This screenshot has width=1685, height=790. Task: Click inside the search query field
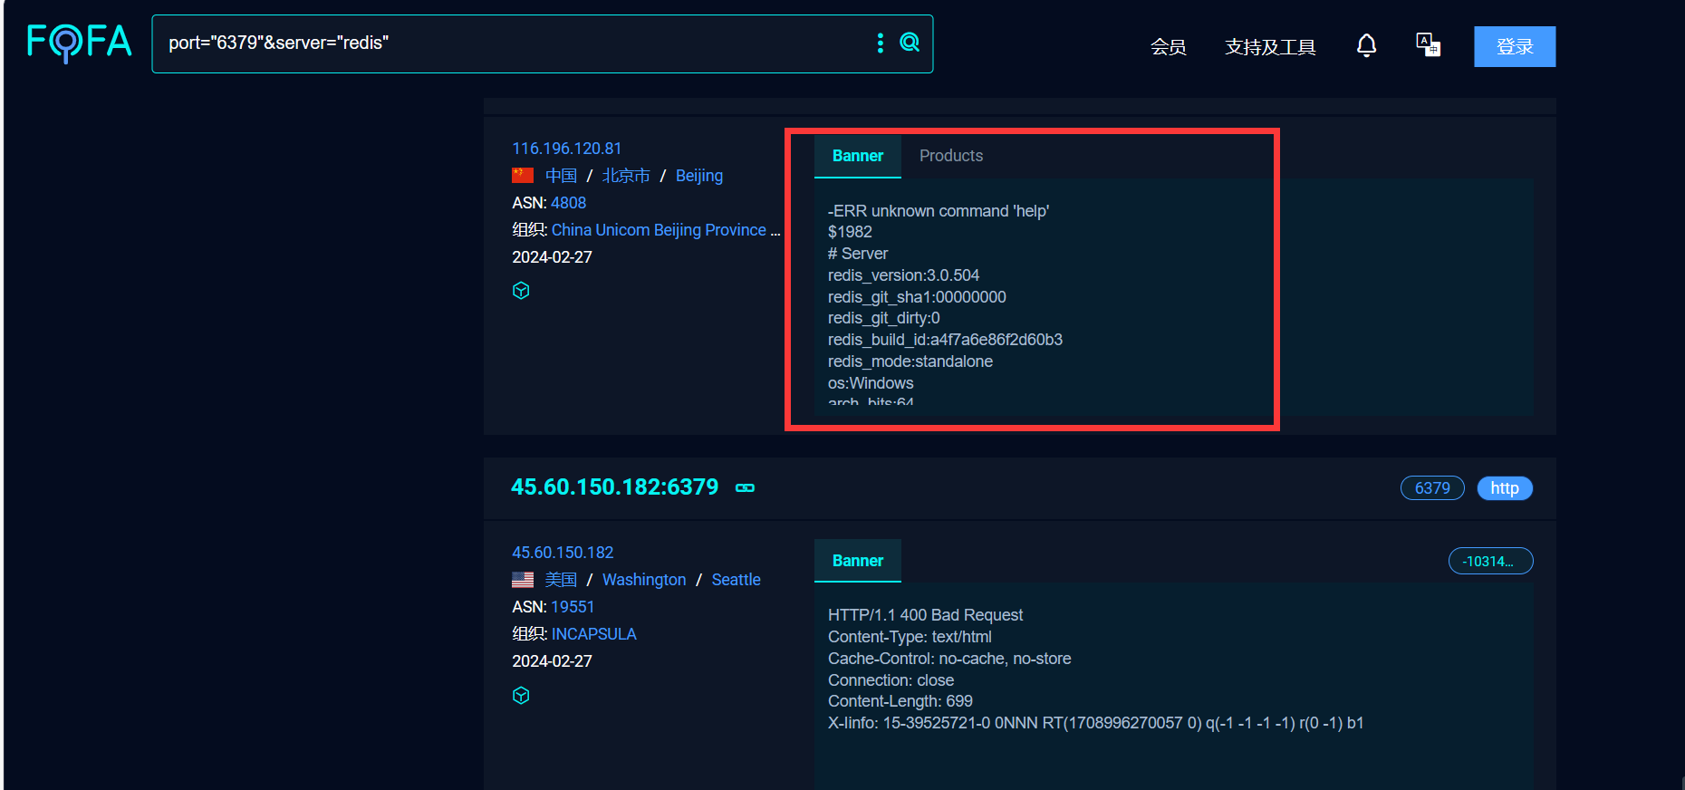coord(507,43)
